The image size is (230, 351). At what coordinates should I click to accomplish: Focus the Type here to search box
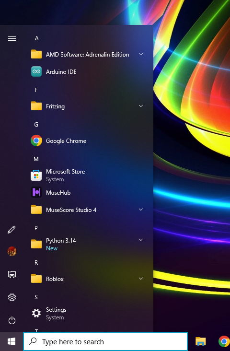[105, 341]
